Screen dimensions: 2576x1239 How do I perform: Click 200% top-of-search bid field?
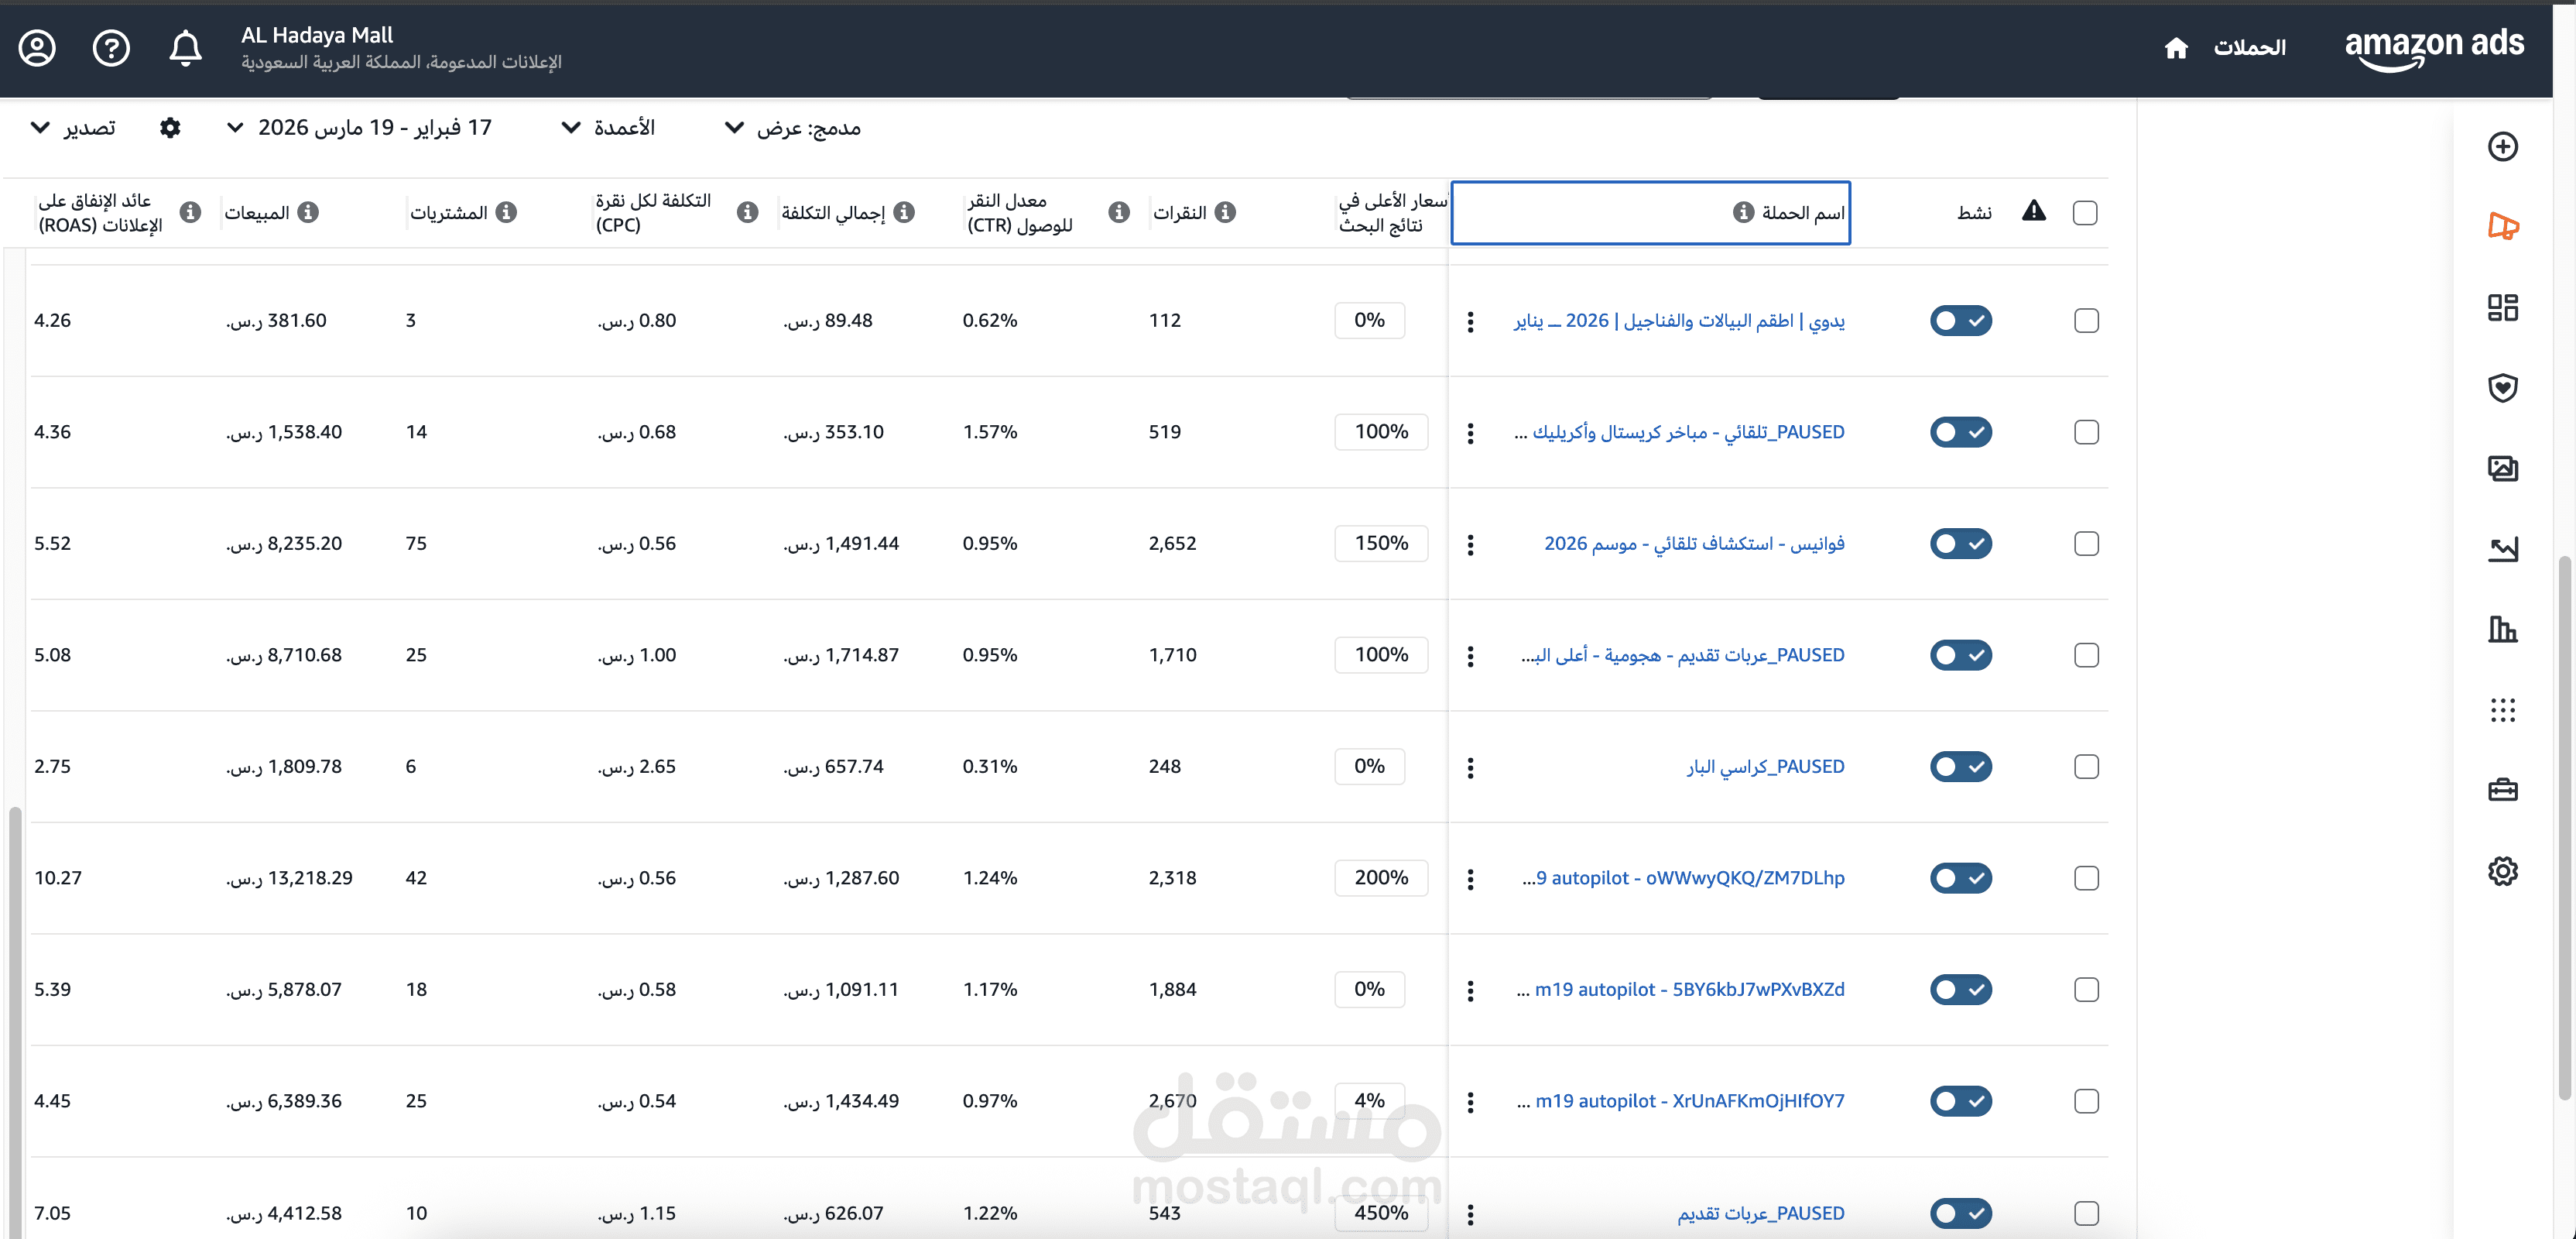[x=1381, y=877]
